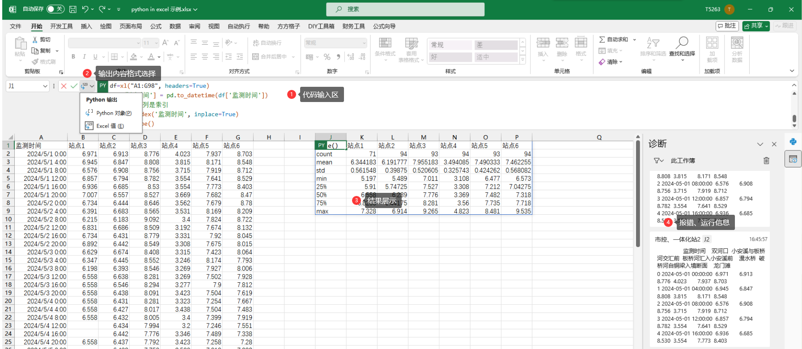
Task: Click the Format cells (格式) icon
Action: tap(581, 43)
